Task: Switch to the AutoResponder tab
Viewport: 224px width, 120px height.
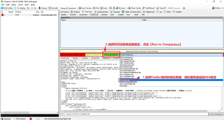Action: (x=101, y=12)
